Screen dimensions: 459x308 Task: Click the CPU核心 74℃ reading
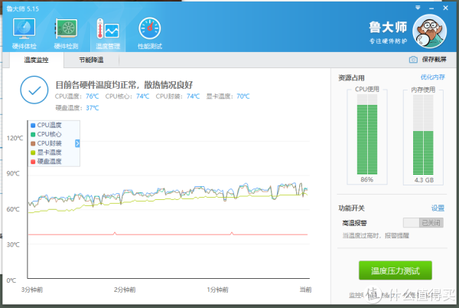127,96
